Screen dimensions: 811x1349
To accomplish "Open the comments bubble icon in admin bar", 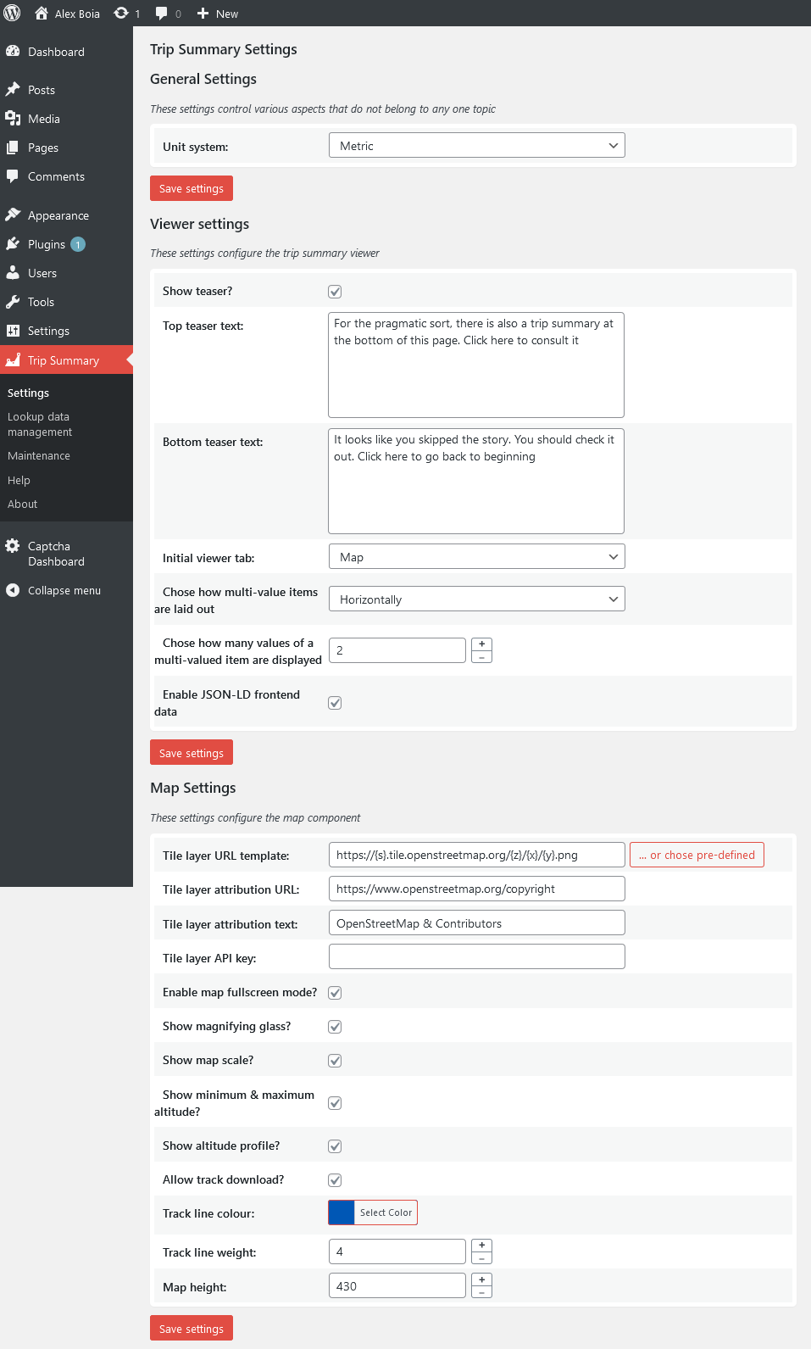I will pos(162,14).
